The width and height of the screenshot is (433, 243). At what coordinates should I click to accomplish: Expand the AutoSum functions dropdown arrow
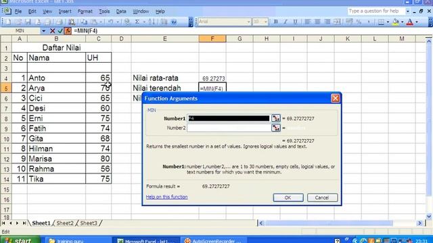point(144,22)
